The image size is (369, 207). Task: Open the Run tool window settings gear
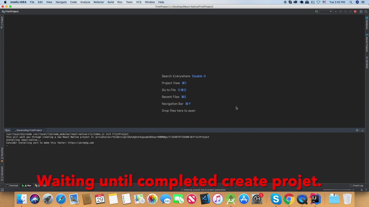click(x=357, y=130)
